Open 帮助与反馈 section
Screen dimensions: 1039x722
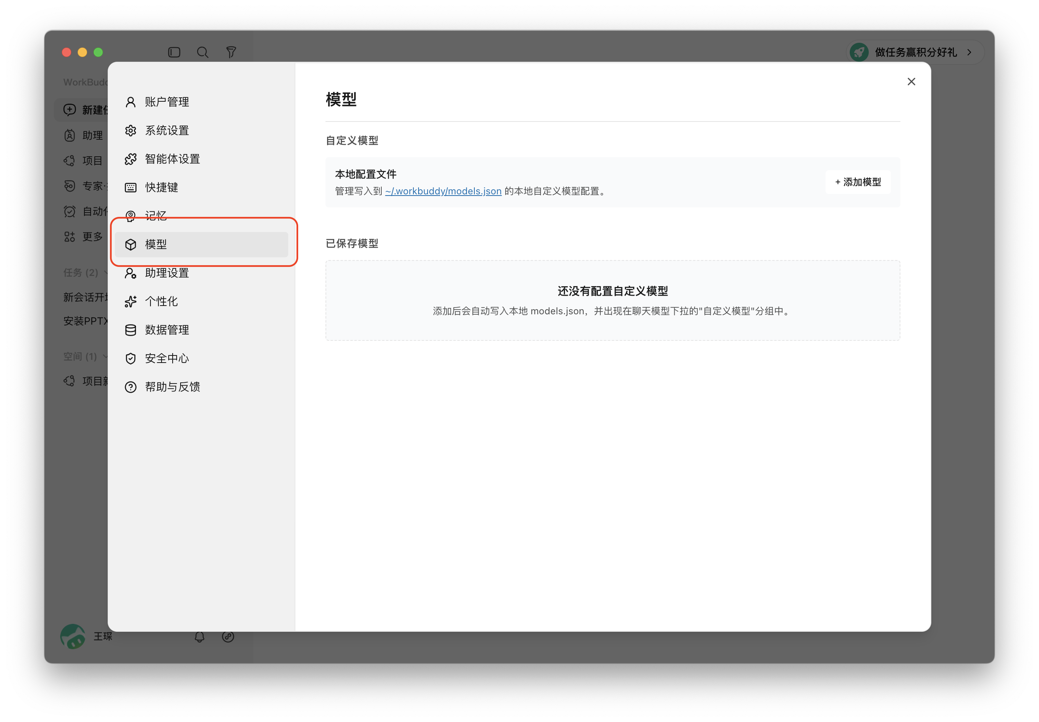(202, 387)
